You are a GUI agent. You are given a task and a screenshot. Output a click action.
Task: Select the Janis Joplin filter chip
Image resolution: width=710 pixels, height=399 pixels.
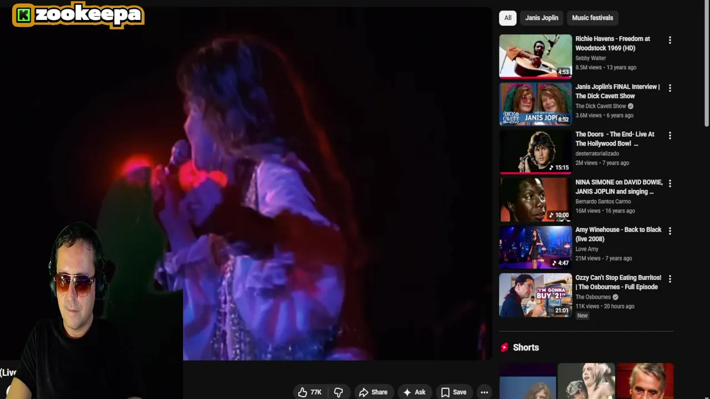click(542, 18)
